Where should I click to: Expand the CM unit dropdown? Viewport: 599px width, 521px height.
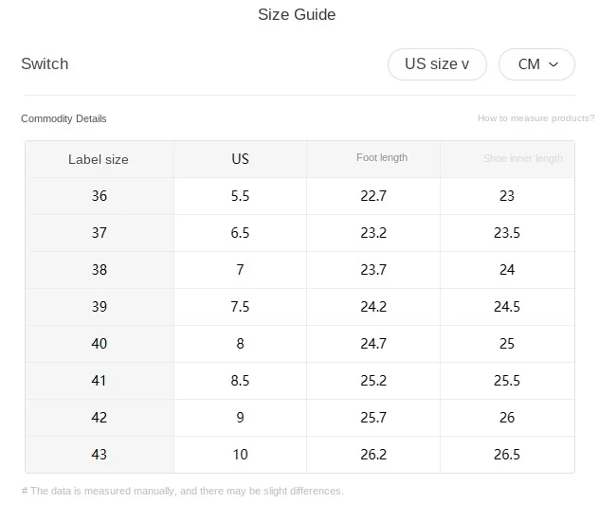[x=536, y=64]
